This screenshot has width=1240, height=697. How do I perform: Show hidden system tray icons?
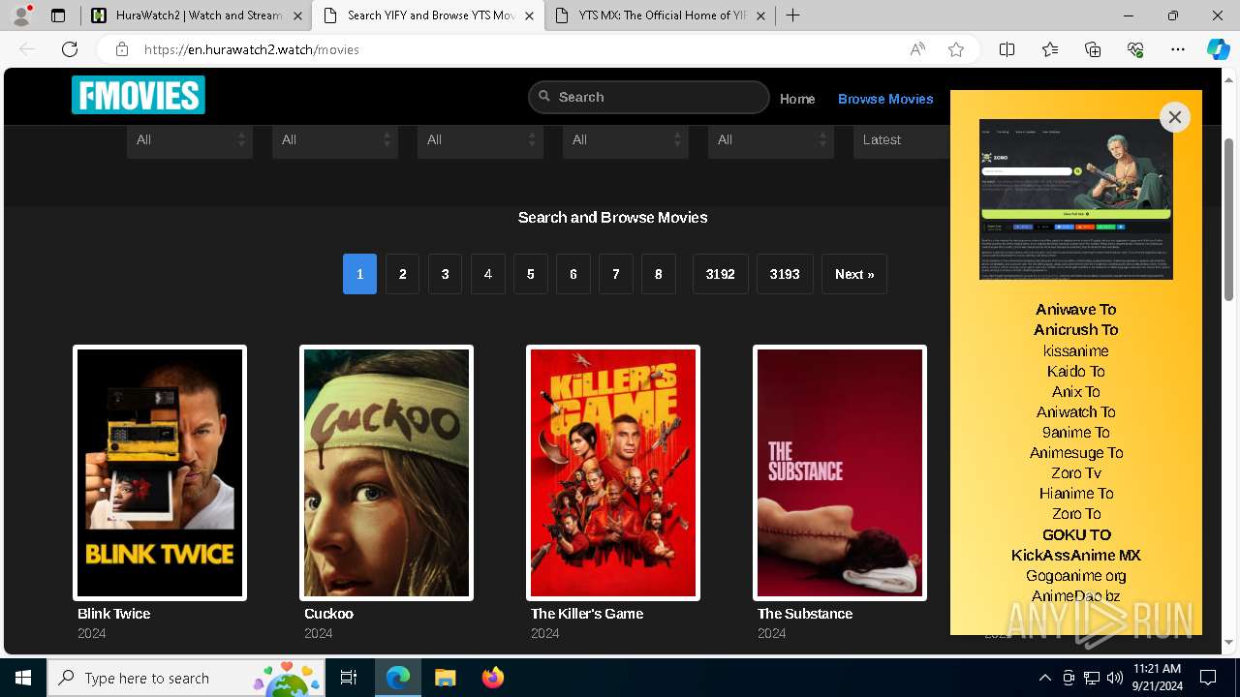tap(1044, 678)
